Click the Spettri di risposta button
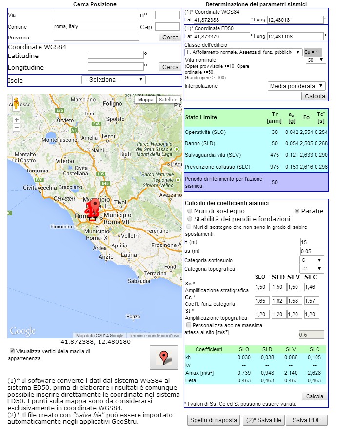This screenshot has width=337, height=436. pos(214,420)
